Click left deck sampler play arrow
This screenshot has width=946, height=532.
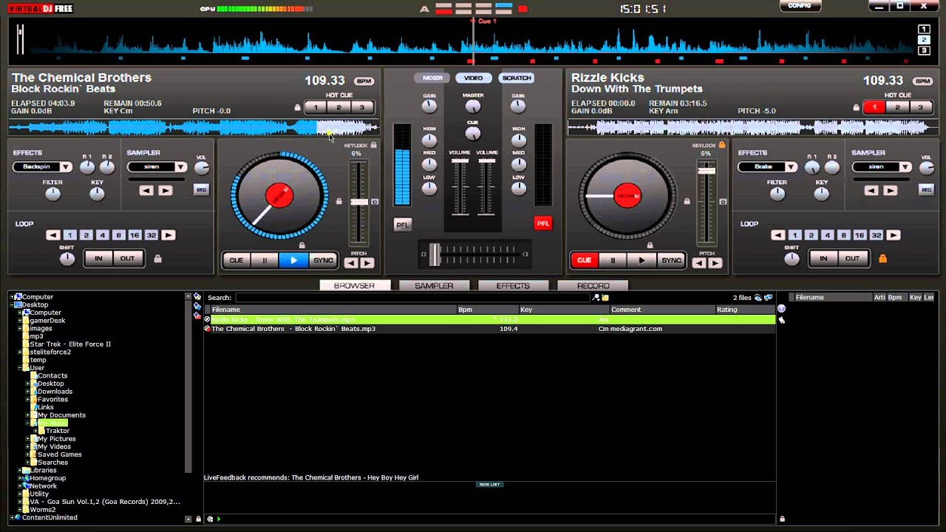point(165,191)
